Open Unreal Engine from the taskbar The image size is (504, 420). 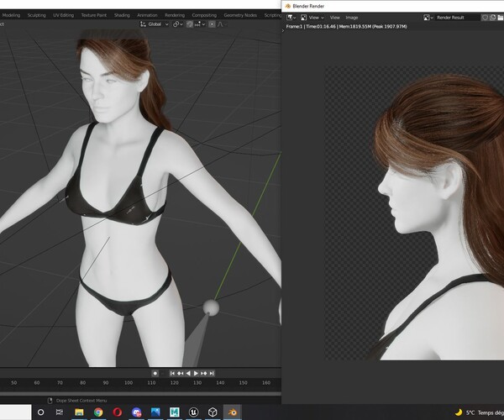[193, 412]
